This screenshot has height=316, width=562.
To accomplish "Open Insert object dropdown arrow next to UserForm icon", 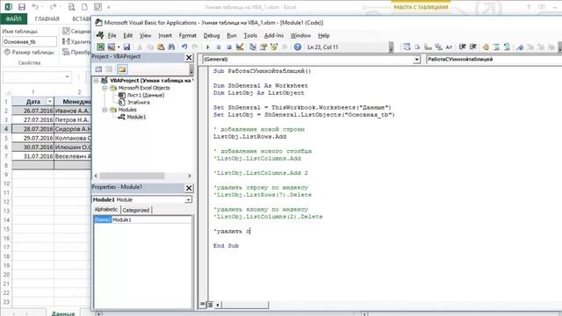I will pyautogui.click(x=119, y=47).
